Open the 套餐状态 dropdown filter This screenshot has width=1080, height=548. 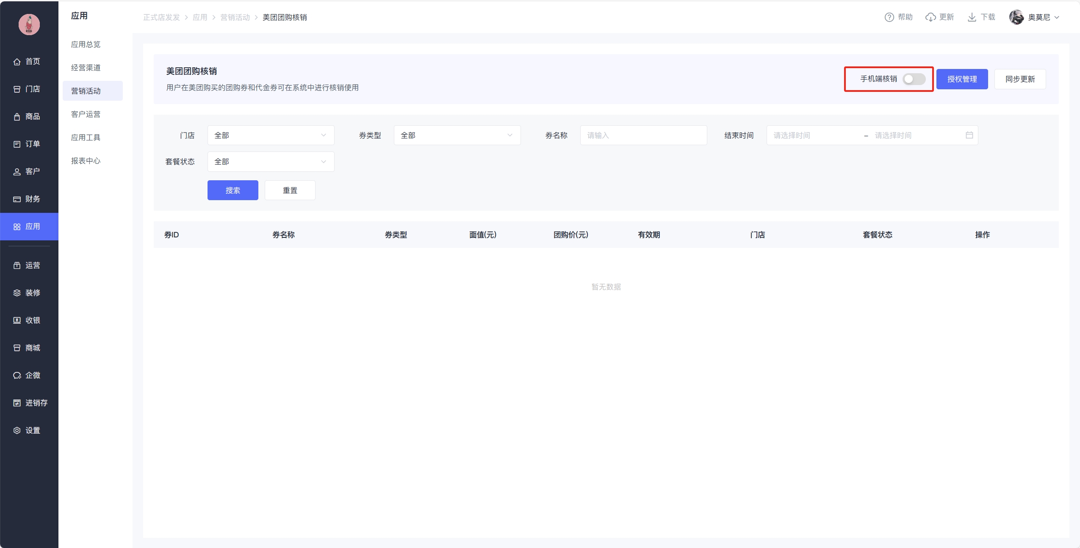click(271, 162)
